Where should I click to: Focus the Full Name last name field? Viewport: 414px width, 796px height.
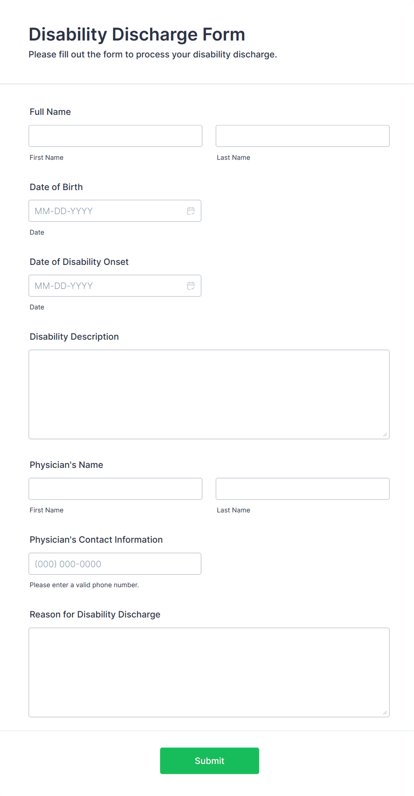tap(303, 136)
